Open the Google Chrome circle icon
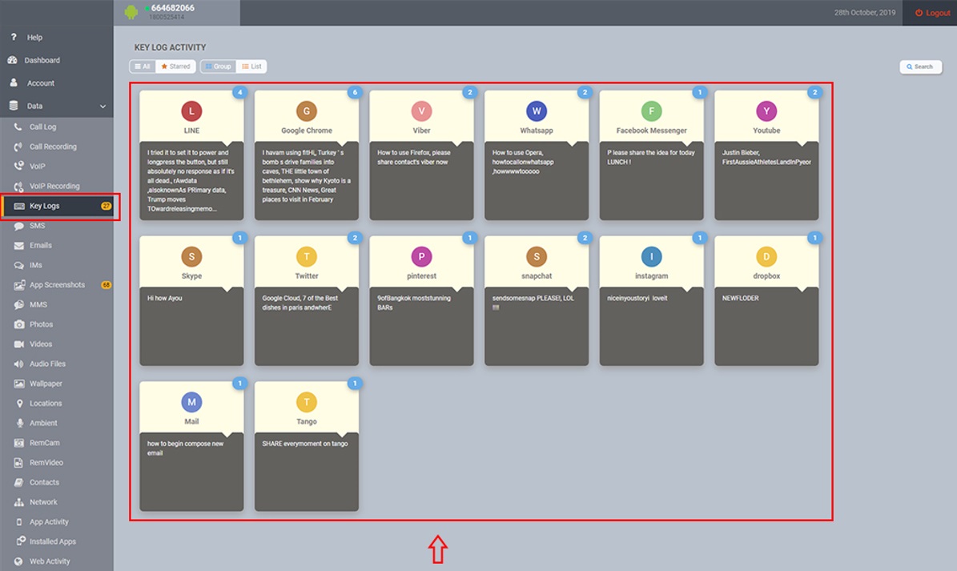The height and width of the screenshot is (571, 957). [x=307, y=111]
